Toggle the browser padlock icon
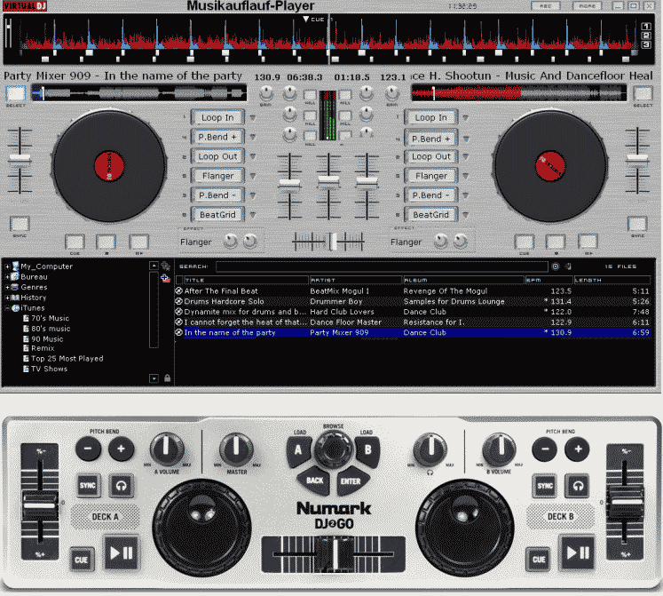 168,378
